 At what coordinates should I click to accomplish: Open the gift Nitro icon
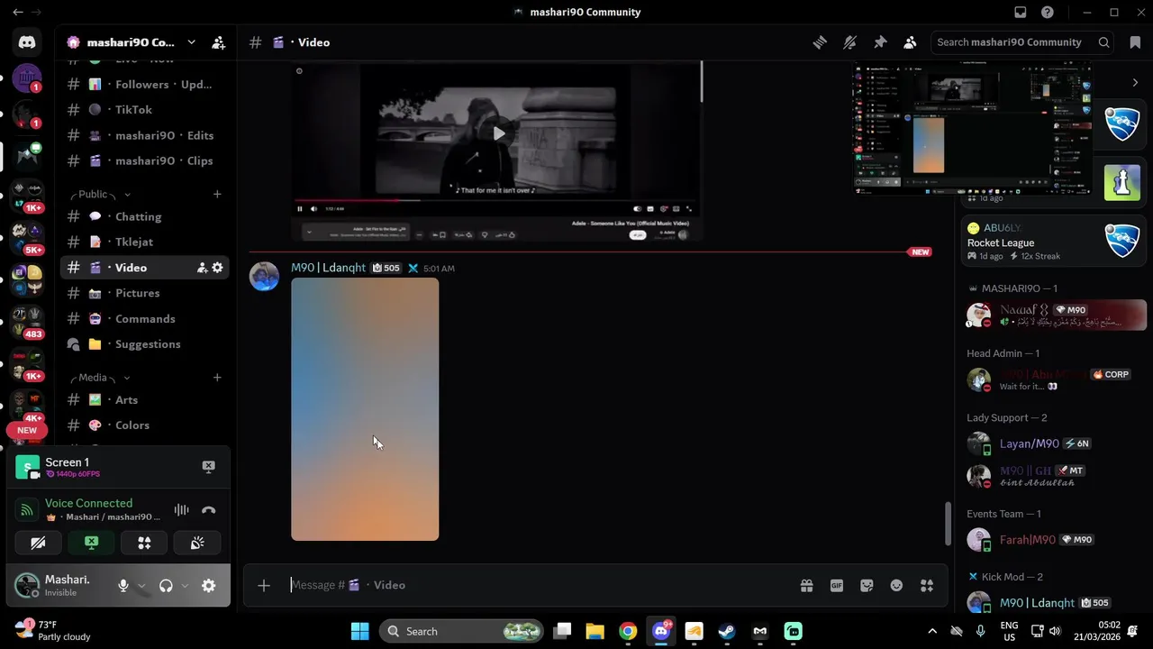tap(806, 585)
